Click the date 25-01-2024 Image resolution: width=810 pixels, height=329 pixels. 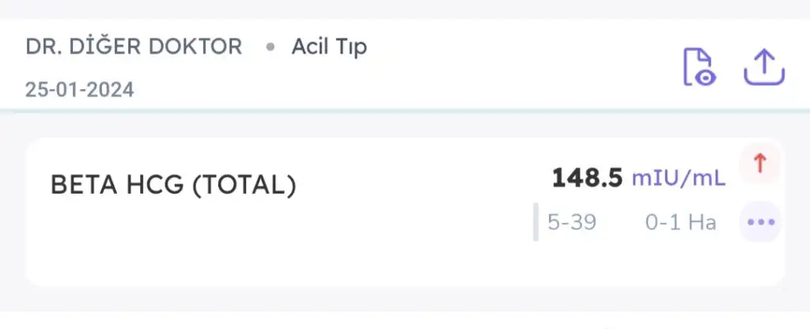[79, 89]
